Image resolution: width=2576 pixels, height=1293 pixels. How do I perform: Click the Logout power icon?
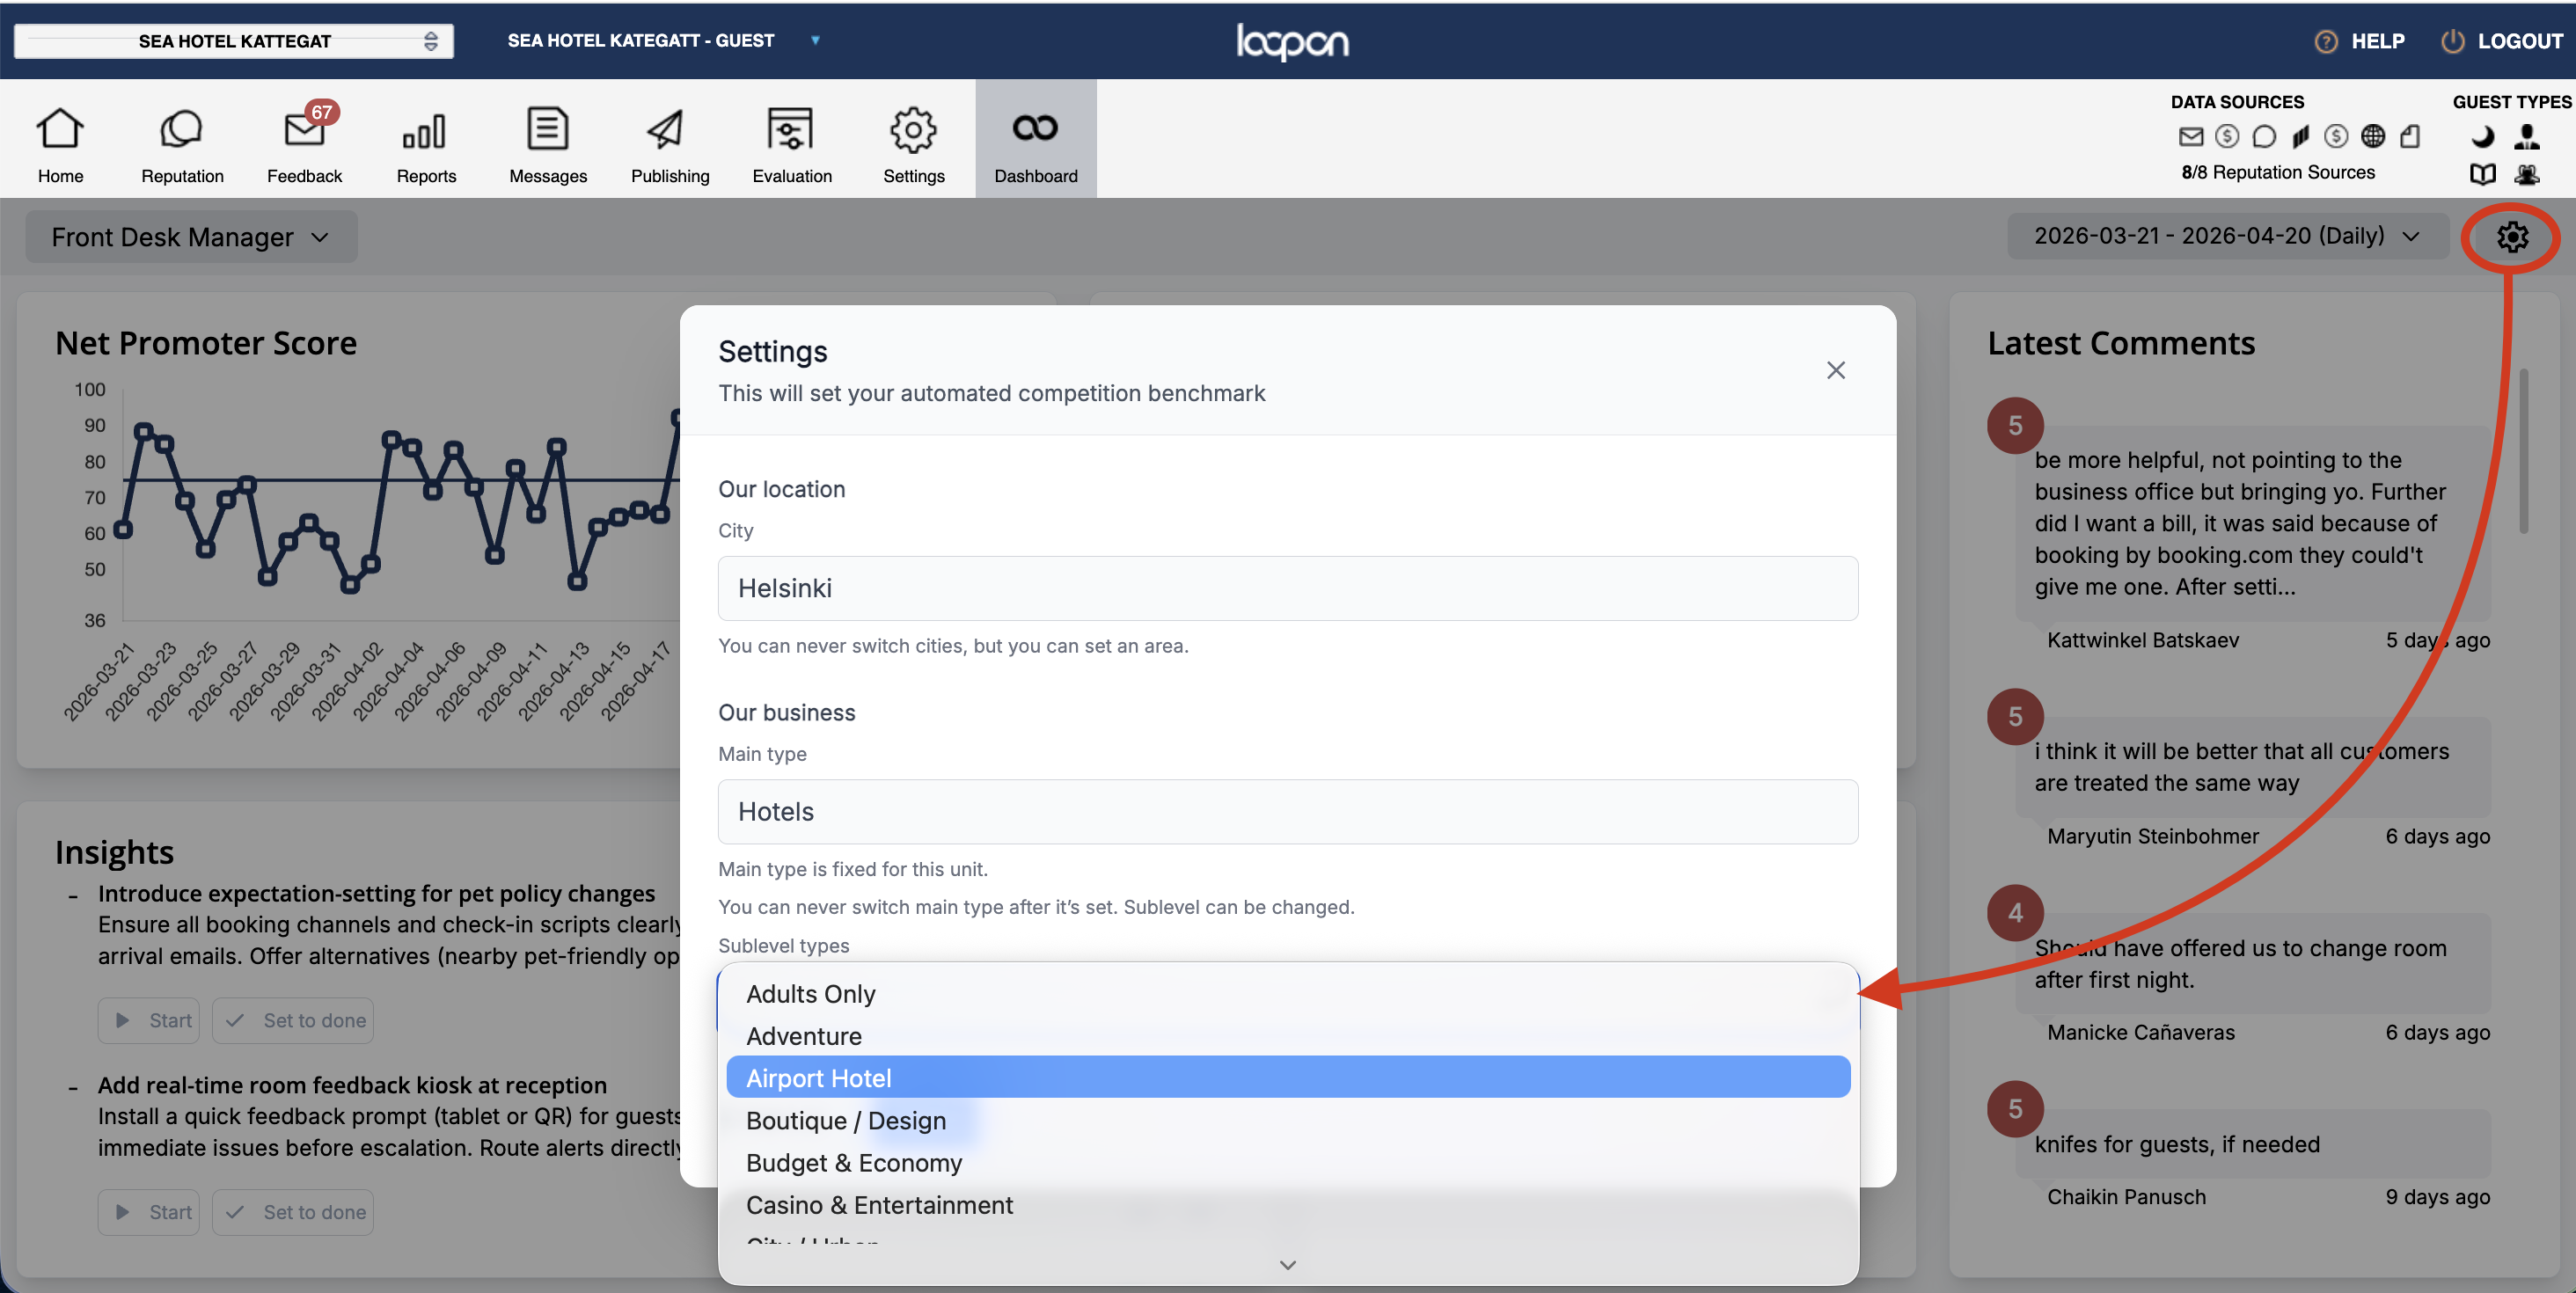pyautogui.click(x=2452, y=41)
